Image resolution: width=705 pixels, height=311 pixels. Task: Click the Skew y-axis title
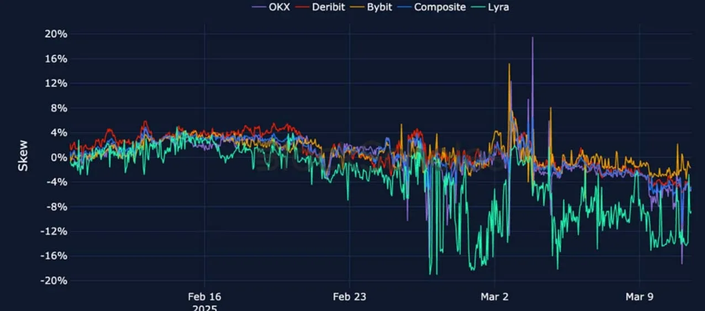coord(23,155)
